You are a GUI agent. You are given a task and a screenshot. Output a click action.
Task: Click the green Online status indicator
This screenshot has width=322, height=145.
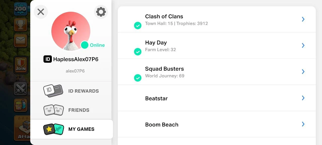[85, 45]
